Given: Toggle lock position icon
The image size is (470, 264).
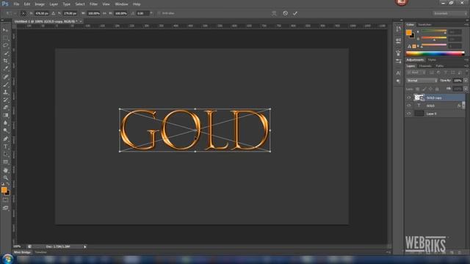Looking at the screenshot, I should point(431,89).
